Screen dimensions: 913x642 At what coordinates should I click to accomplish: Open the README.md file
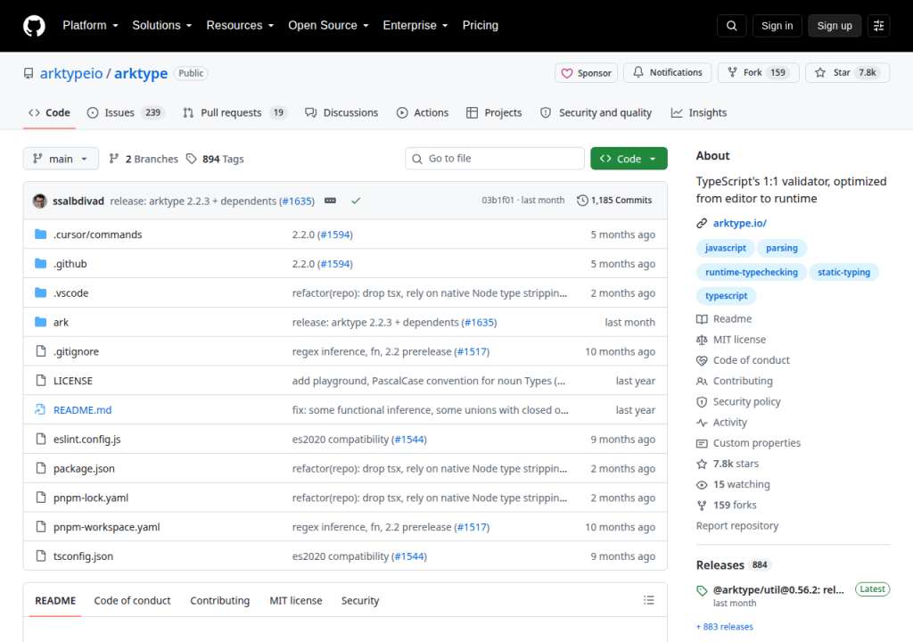[83, 410]
